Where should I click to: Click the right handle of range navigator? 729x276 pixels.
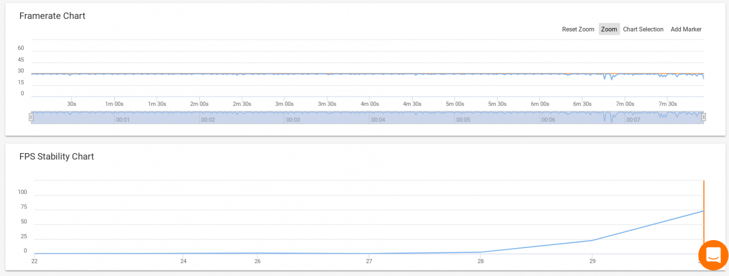click(x=704, y=117)
